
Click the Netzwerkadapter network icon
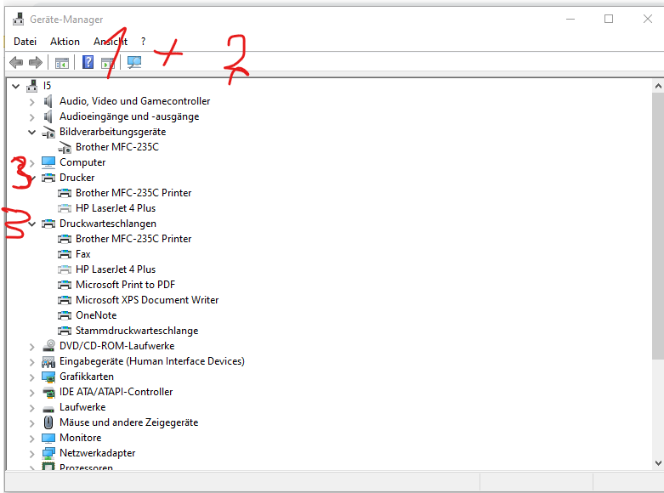click(x=48, y=453)
